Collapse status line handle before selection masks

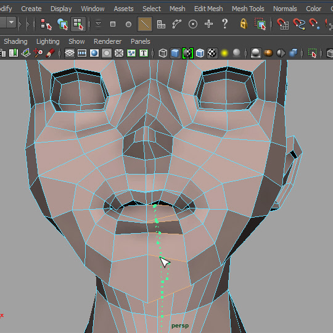click(x=89, y=24)
